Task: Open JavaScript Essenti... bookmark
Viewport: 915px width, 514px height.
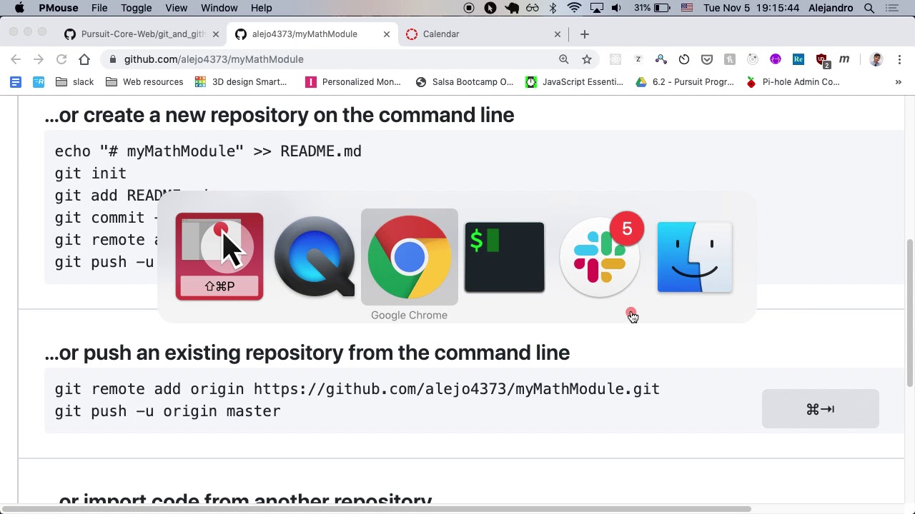Action: click(575, 82)
